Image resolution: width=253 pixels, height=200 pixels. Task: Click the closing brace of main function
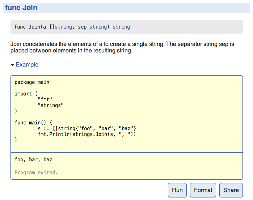point(16,140)
